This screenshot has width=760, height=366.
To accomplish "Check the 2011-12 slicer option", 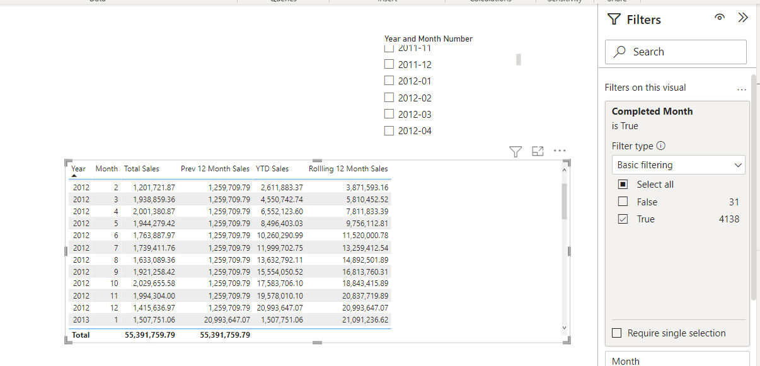I will point(389,64).
